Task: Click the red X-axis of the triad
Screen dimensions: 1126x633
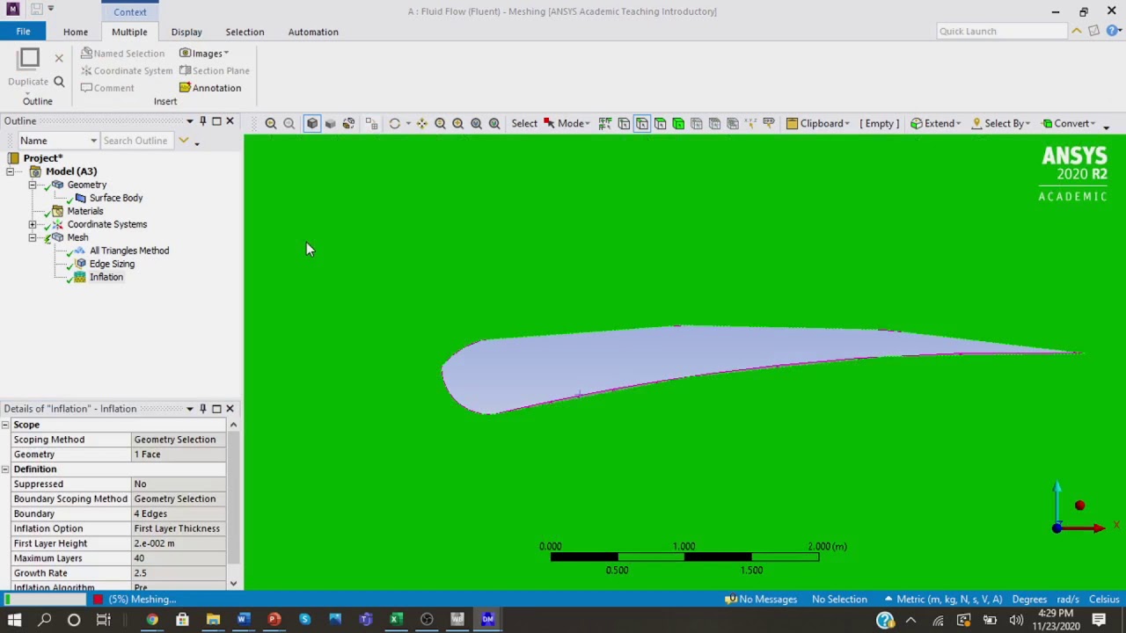Action: (x=1082, y=527)
